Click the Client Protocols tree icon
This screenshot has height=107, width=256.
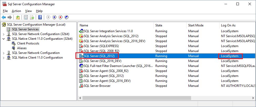click(14, 43)
